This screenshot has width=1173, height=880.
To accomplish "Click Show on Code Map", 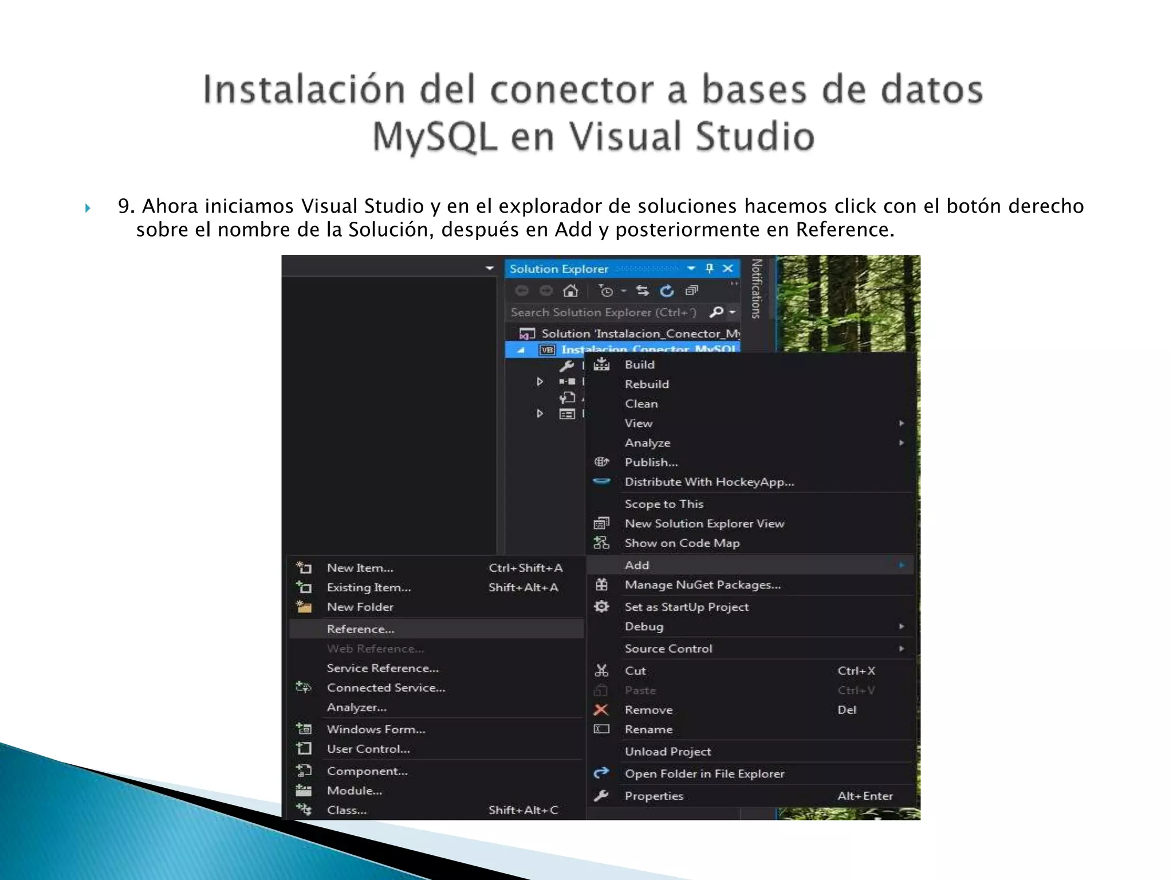I will (x=750, y=543).
